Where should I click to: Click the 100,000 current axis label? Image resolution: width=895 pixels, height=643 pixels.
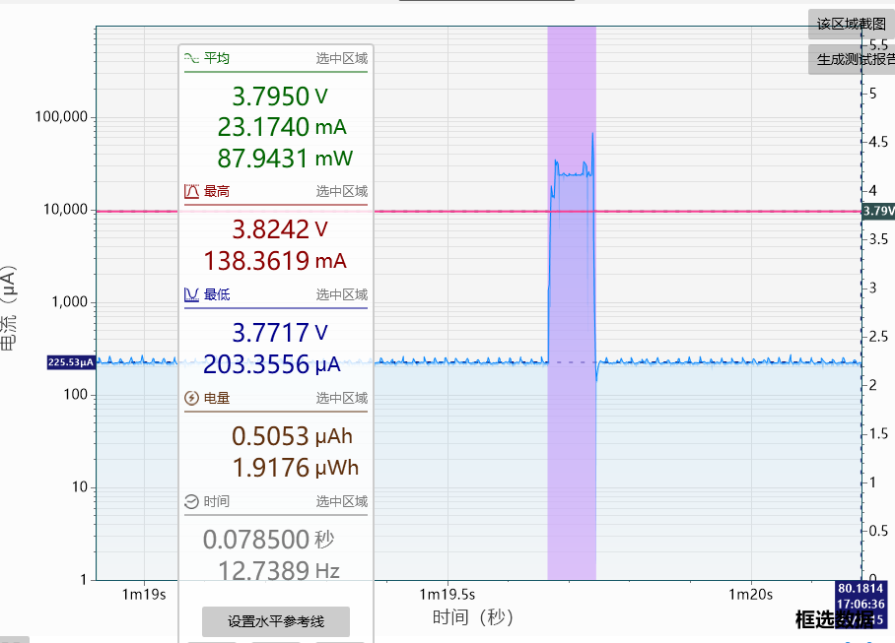click(x=62, y=117)
